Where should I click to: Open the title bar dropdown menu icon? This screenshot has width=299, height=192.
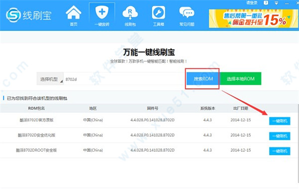pyautogui.click(x=276, y=3)
